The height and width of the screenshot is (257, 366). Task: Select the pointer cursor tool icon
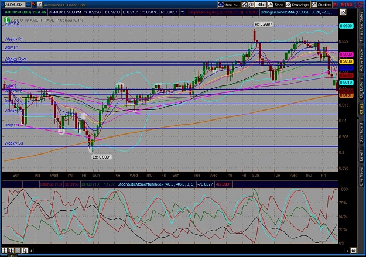[25, 251]
